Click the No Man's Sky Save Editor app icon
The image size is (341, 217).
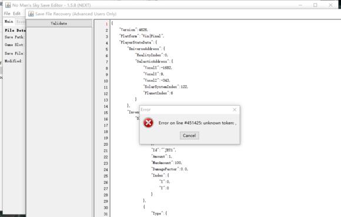[x=8, y=5]
